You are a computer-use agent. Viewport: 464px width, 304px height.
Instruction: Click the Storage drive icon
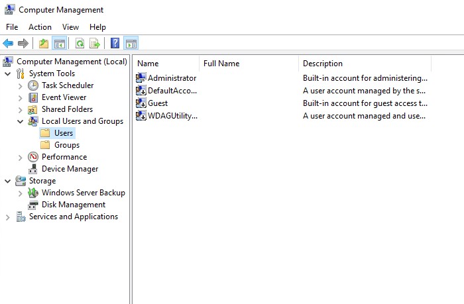pyautogui.click(x=21, y=181)
